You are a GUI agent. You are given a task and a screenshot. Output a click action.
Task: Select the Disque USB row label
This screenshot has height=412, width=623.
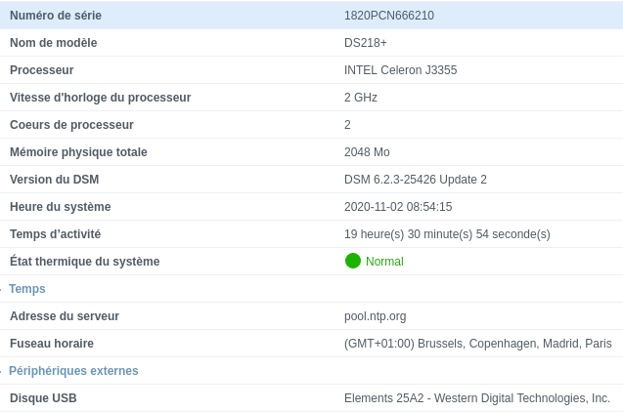click(x=43, y=398)
